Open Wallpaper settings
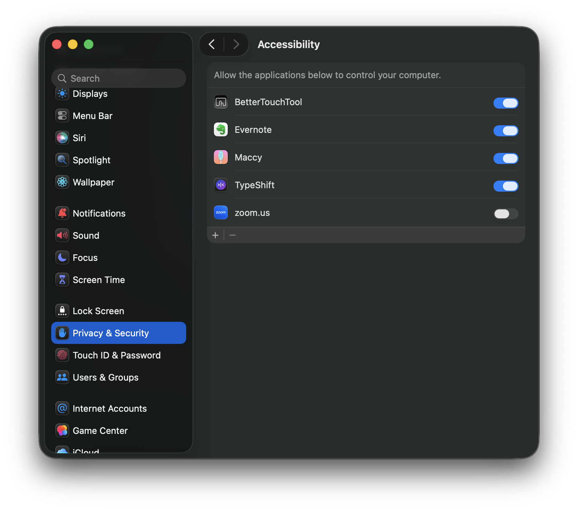This screenshot has width=578, height=510. pyautogui.click(x=119, y=182)
